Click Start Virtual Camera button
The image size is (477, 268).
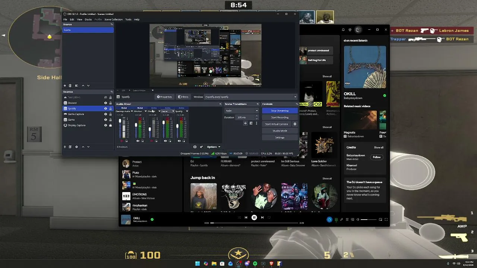(x=277, y=124)
